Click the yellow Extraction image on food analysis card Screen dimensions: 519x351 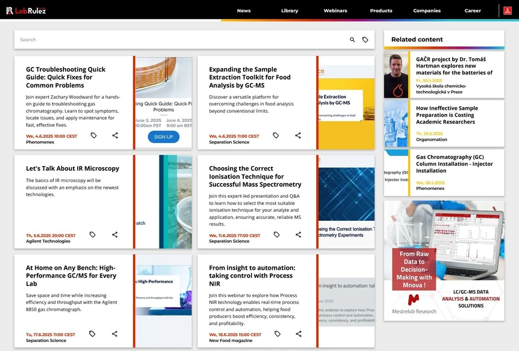tap(346, 103)
